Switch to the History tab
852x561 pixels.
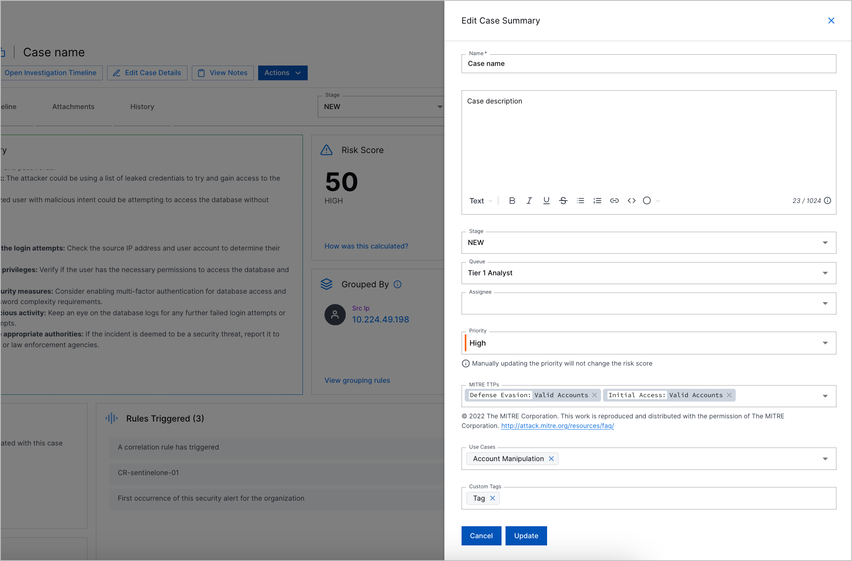click(141, 106)
